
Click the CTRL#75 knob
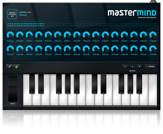pos(105,35)
